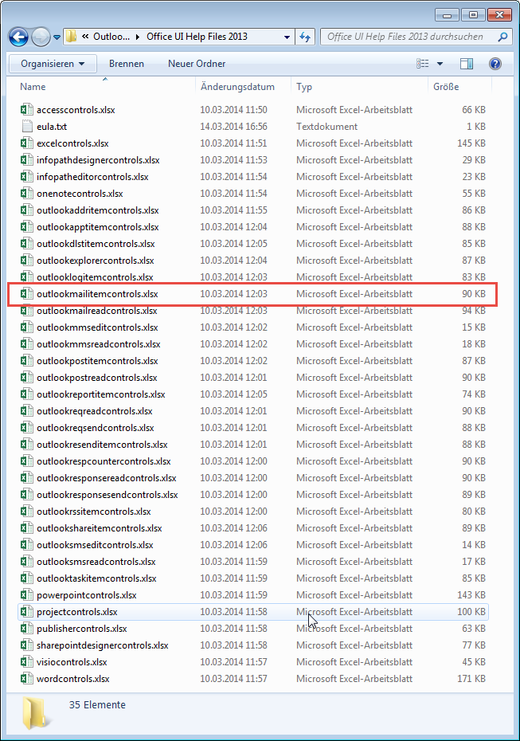Click Excel icon of visiocontrols.xlsx
The width and height of the screenshot is (520, 741).
[x=27, y=662]
